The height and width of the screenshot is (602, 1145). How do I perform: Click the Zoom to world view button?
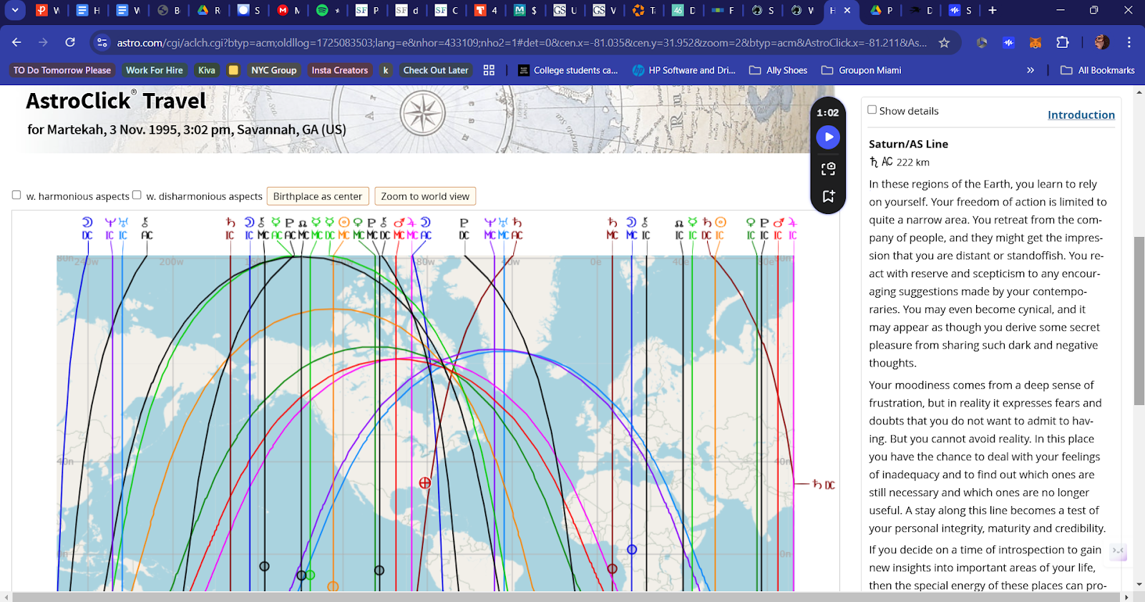425,196
